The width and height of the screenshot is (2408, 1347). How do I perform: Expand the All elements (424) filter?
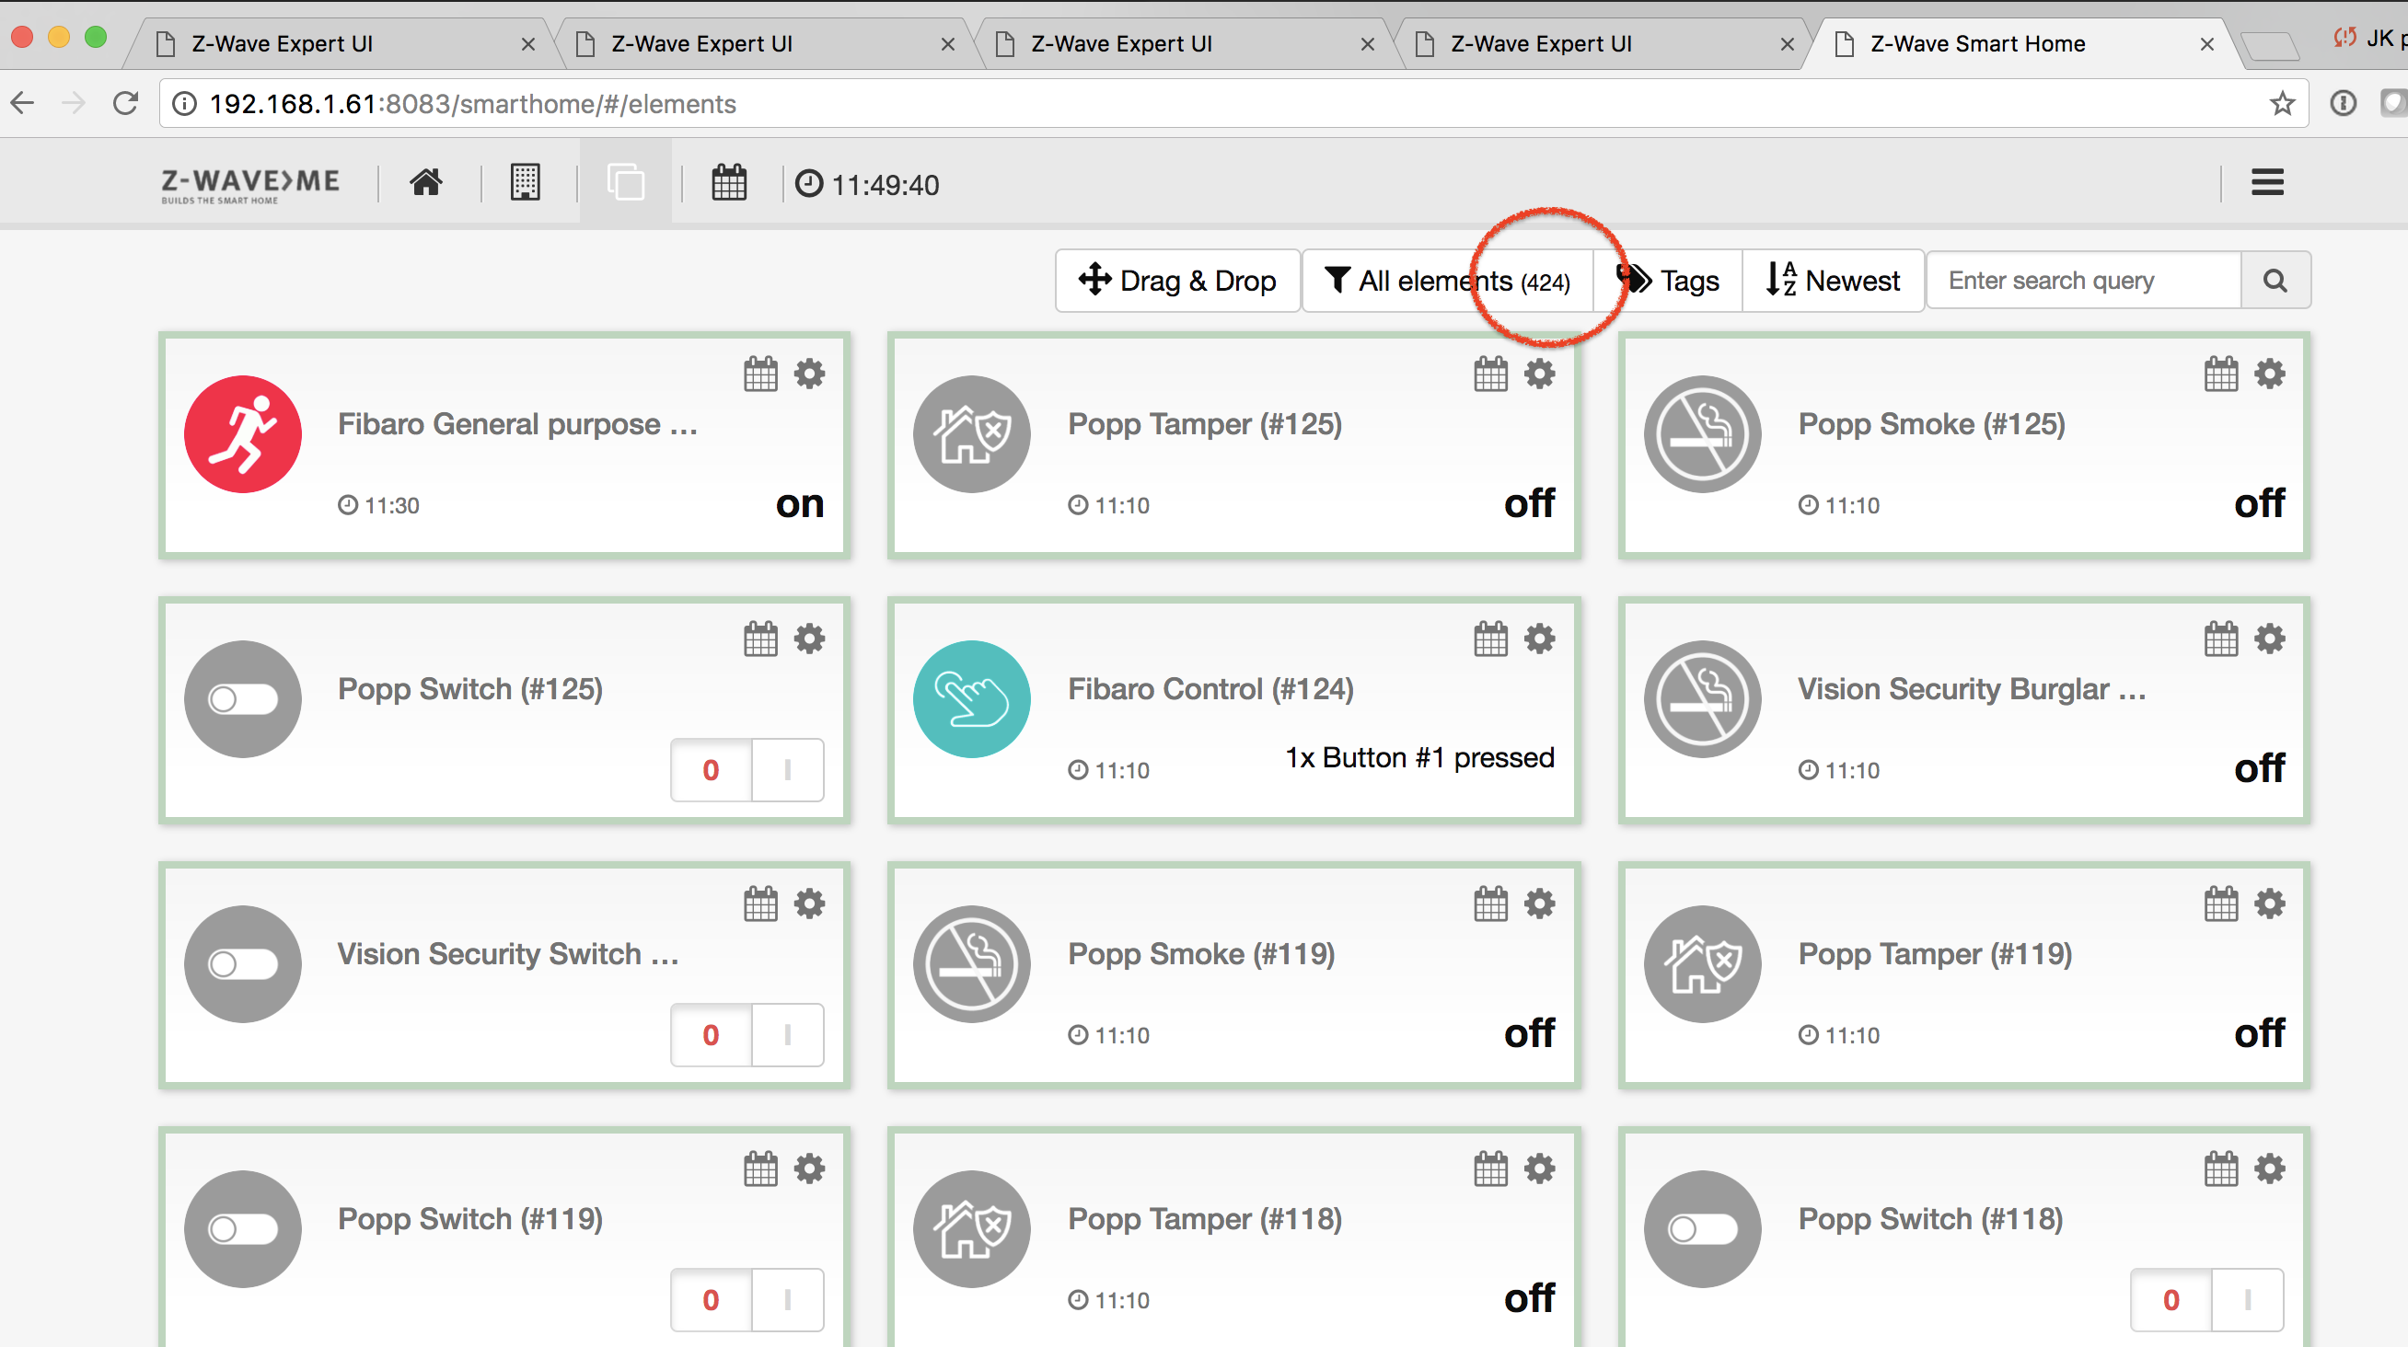pyautogui.click(x=1448, y=281)
